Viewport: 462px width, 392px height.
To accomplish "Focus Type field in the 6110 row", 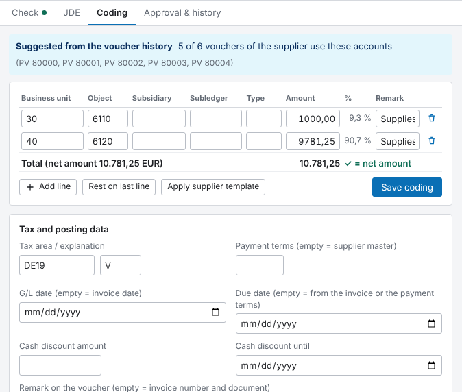I will point(264,119).
